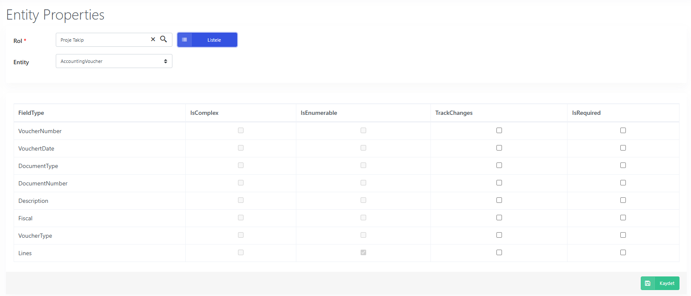Click the list icon on Listele button
Viewport: 691px width, 296px height.
coord(184,40)
